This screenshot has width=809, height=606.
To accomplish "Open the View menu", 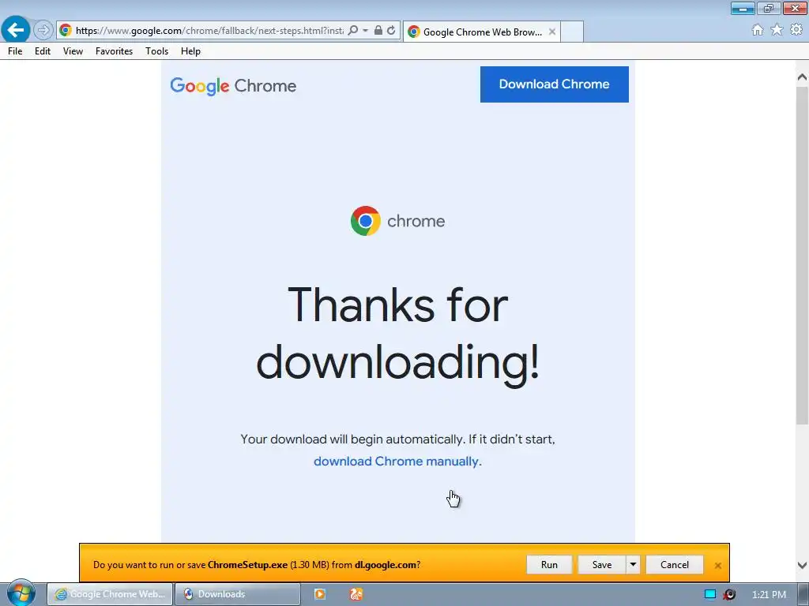I will click(73, 51).
